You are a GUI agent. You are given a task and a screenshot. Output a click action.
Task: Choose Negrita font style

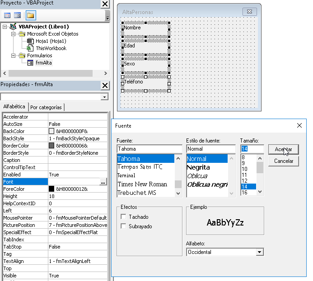pyautogui.click(x=198, y=167)
